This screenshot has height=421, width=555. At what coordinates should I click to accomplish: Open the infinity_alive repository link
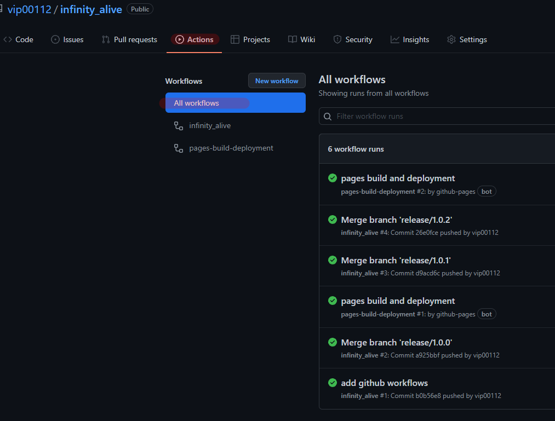click(91, 9)
